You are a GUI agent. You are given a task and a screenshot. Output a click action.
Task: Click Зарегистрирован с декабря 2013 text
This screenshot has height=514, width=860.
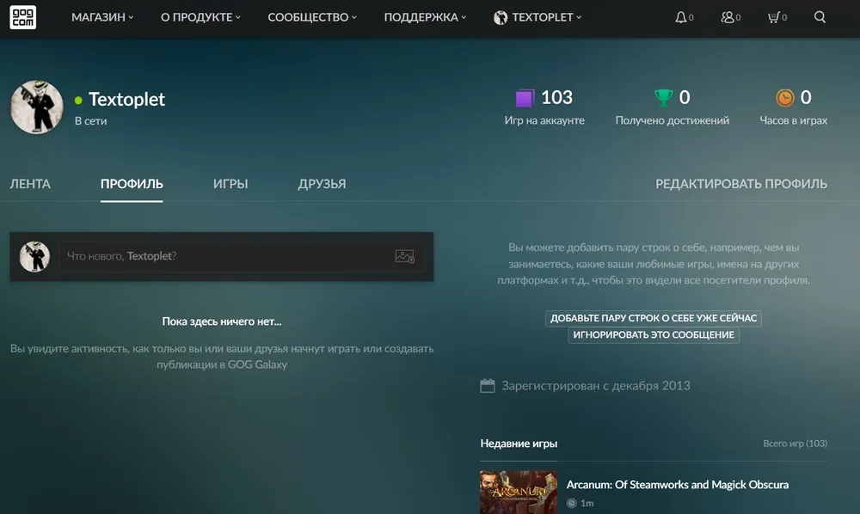(x=596, y=386)
